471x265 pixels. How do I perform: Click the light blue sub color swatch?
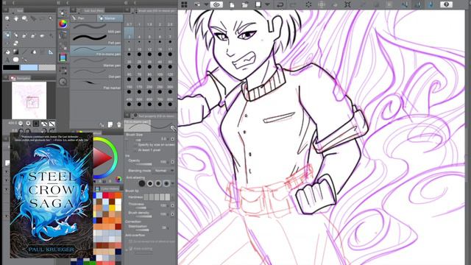(29, 68)
